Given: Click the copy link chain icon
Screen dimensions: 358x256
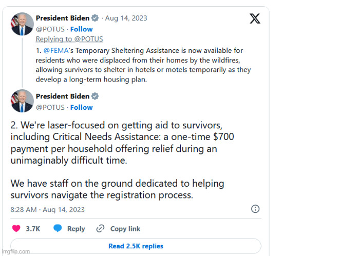Looking at the screenshot, I should pos(100,228).
